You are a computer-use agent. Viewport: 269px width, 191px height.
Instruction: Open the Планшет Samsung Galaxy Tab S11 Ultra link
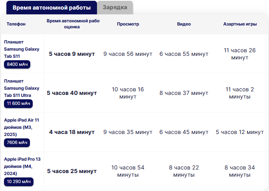pyautogui.click(x=22, y=88)
